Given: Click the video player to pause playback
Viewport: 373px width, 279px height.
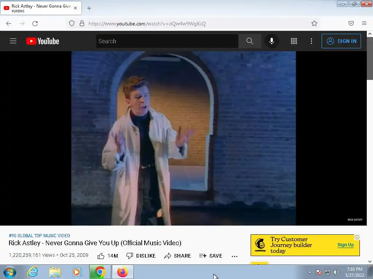Looking at the screenshot, I should point(184,138).
